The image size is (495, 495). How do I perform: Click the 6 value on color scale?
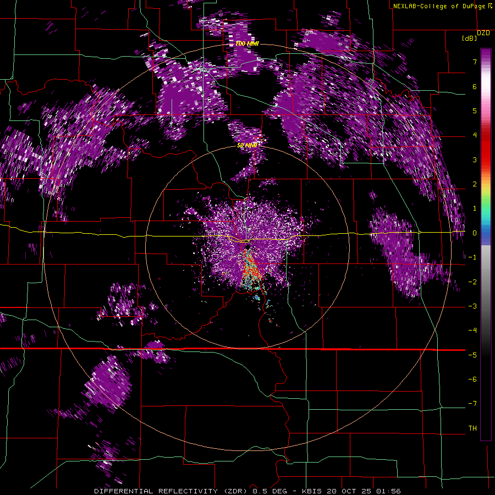coord(475,86)
